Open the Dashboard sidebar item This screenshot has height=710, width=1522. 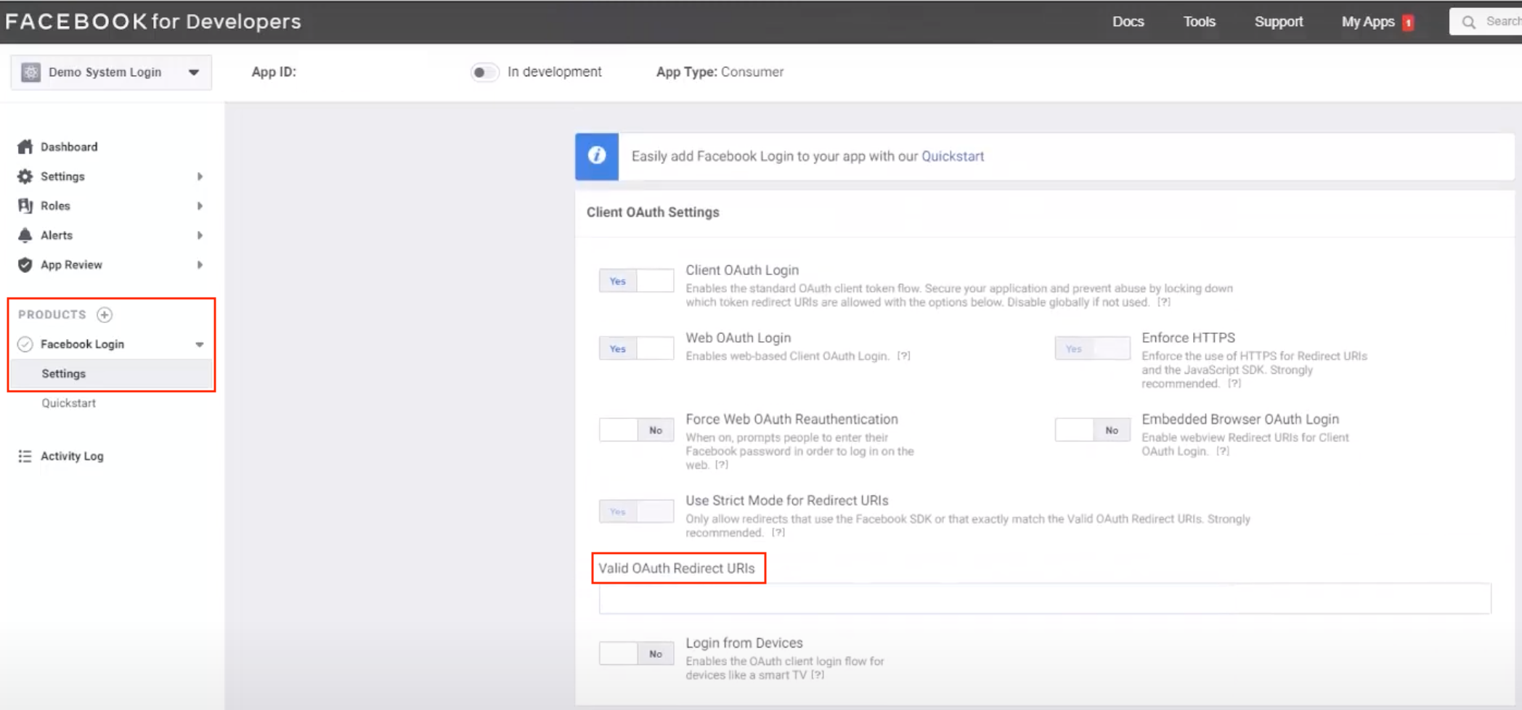pos(69,147)
